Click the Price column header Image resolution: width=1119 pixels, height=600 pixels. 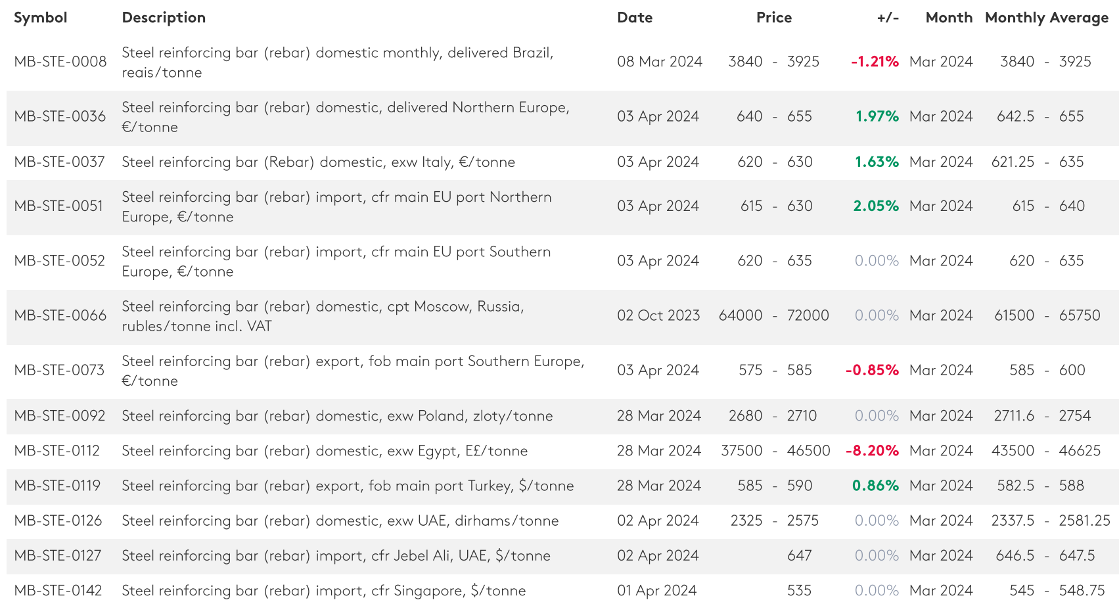tap(773, 18)
